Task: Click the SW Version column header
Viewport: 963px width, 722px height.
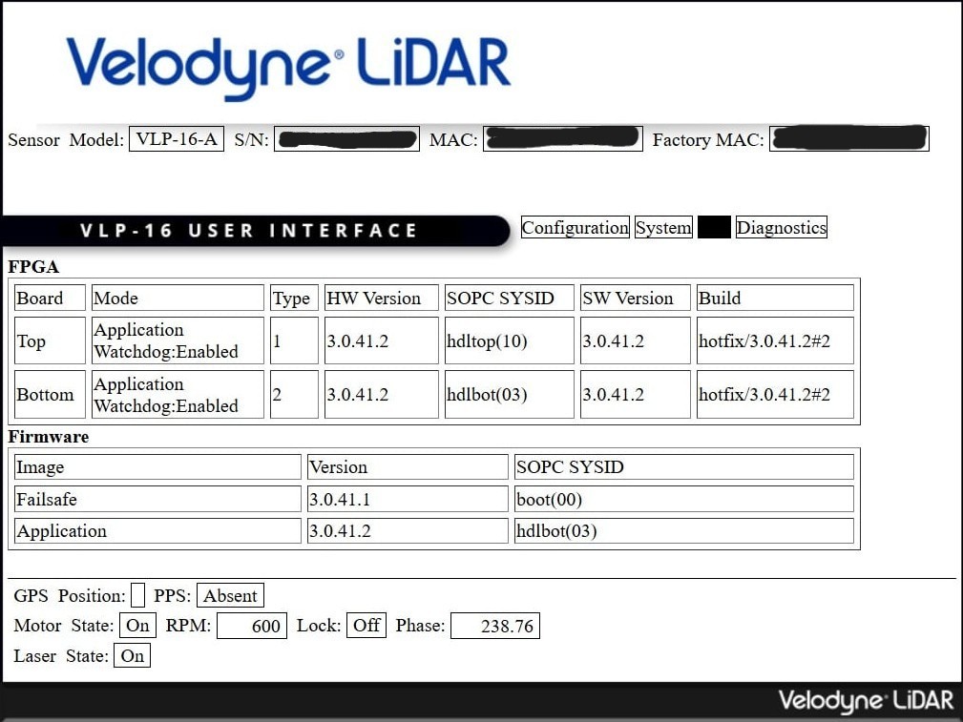Action: 635,298
